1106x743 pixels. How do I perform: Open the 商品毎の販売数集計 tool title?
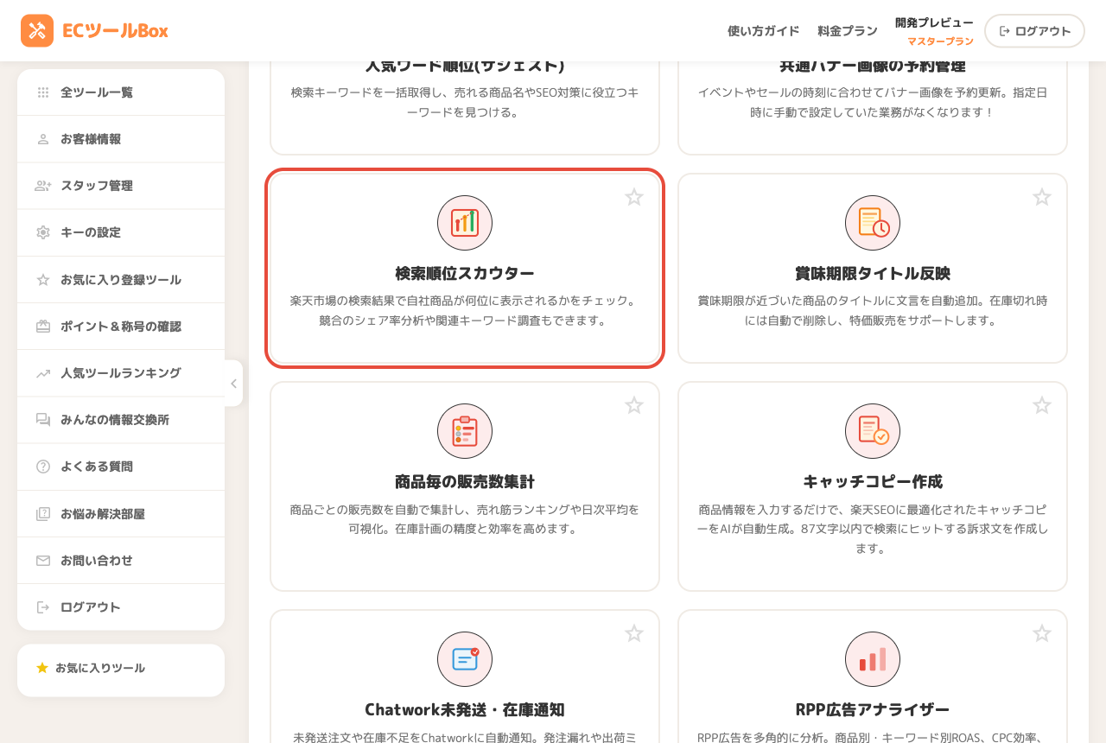click(x=465, y=481)
